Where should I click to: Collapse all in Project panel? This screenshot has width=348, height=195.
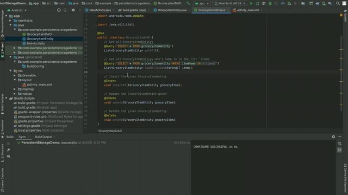click(x=65, y=10)
